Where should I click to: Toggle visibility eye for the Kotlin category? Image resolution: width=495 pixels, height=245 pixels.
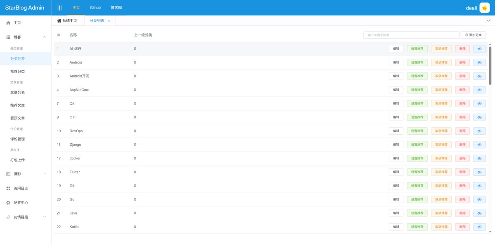(479, 227)
